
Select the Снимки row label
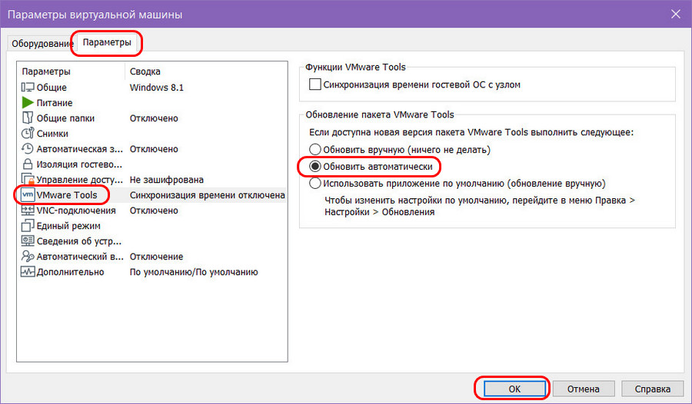(52, 134)
